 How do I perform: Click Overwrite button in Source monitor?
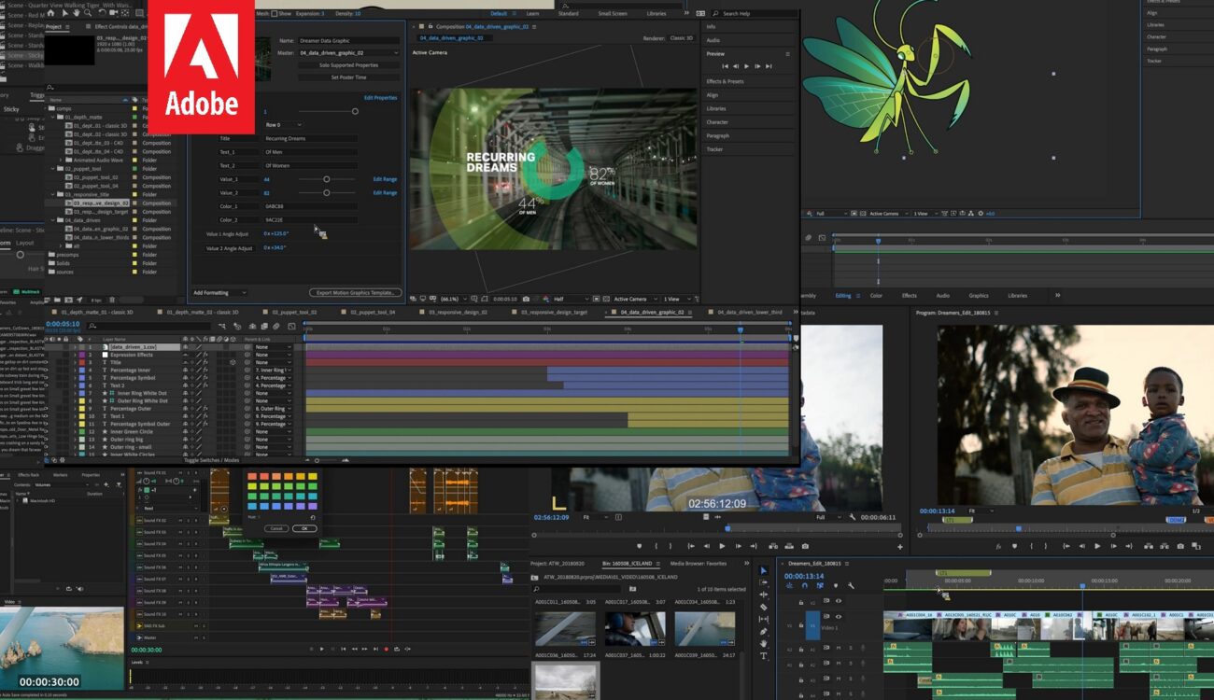pos(788,546)
